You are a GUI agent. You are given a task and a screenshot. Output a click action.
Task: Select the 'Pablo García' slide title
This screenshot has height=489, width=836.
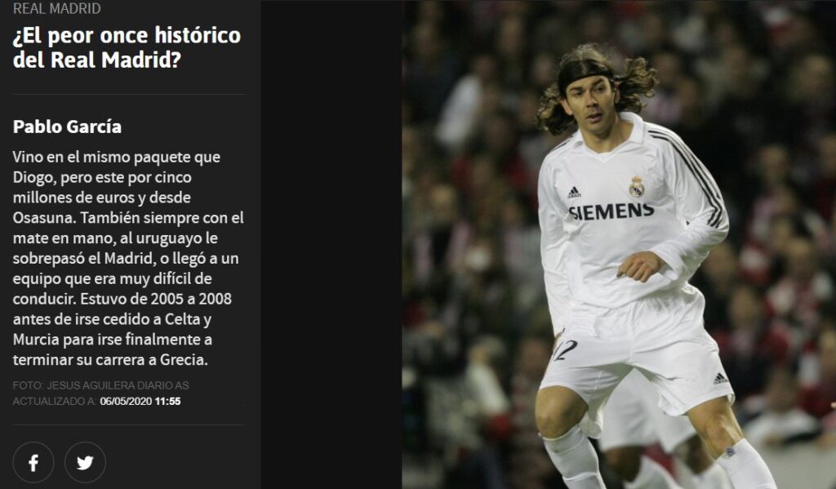[x=67, y=127]
